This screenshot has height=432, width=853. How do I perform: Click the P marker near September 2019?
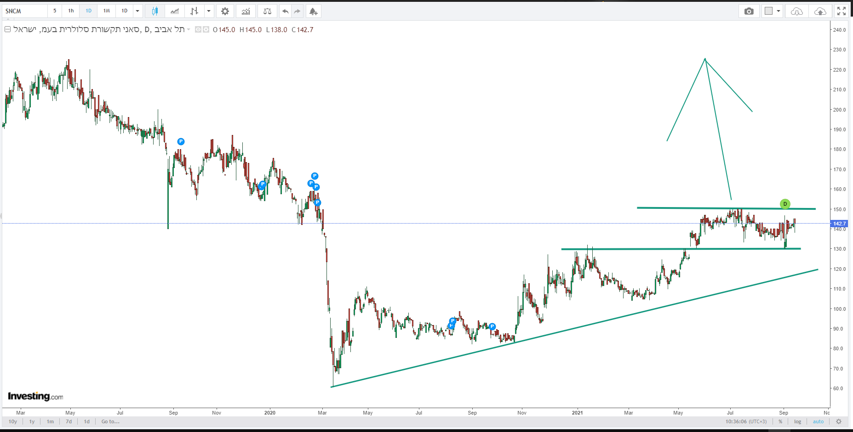(x=181, y=141)
